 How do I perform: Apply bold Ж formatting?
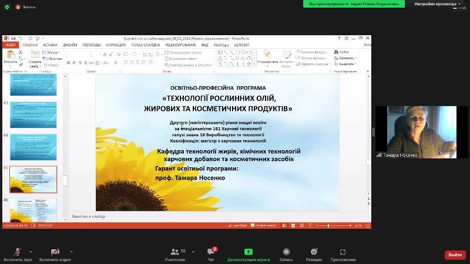(x=68, y=63)
